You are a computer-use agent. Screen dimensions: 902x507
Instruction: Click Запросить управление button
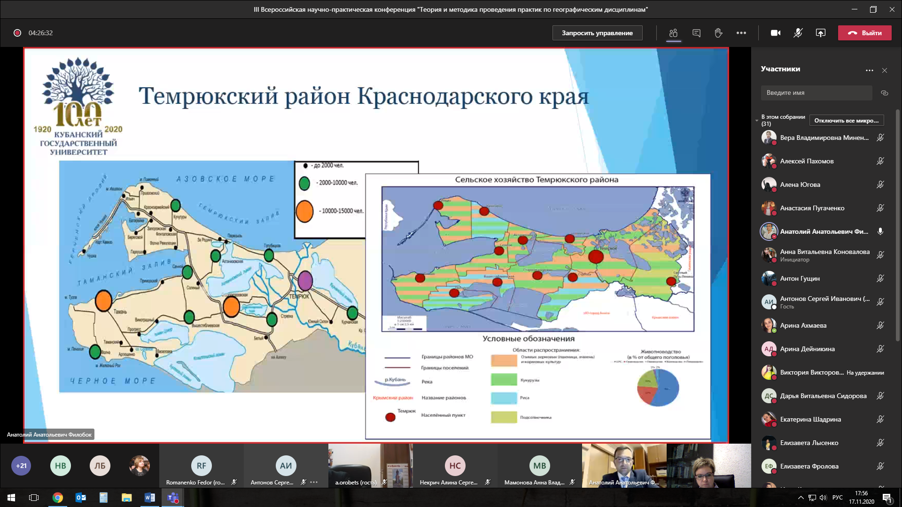pos(597,33)
